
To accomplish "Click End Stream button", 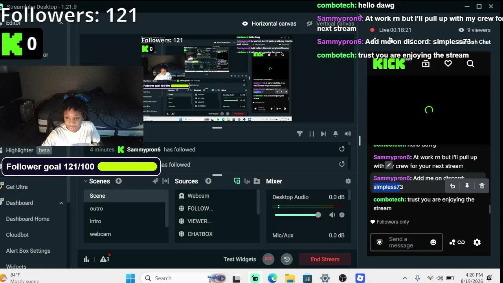I will click(325, 259).
